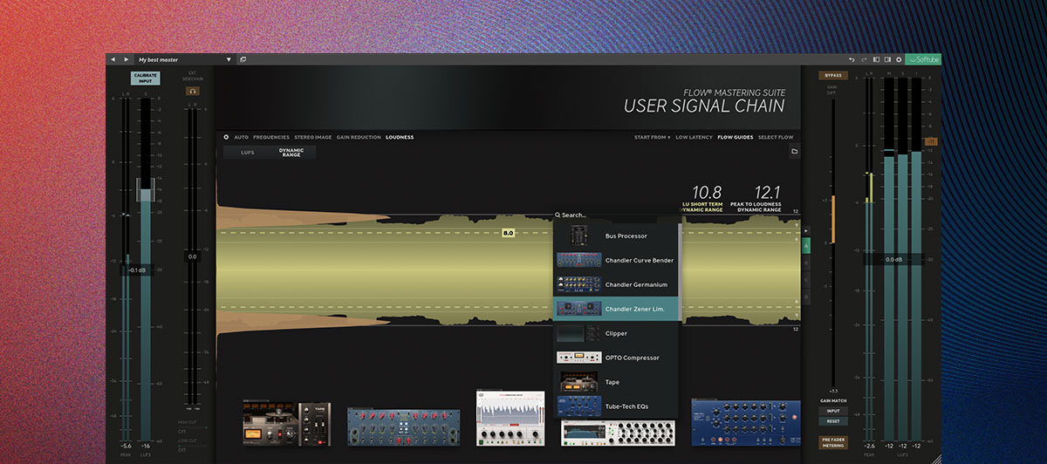
Task: Select the LUFS sub-tab
Action: coord(248,152)
